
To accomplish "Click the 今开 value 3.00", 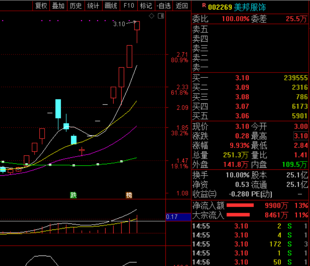I will click(x=301, y=127).
